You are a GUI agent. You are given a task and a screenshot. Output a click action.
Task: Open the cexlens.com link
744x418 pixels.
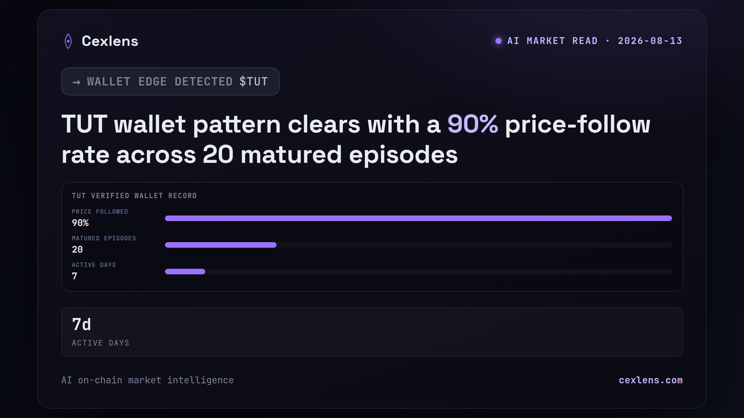(x=651, y=380)
